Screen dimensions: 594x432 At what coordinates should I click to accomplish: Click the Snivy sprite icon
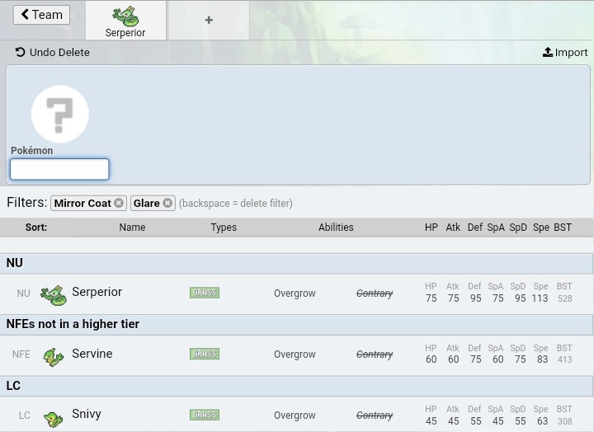click(x=53, y=419)
